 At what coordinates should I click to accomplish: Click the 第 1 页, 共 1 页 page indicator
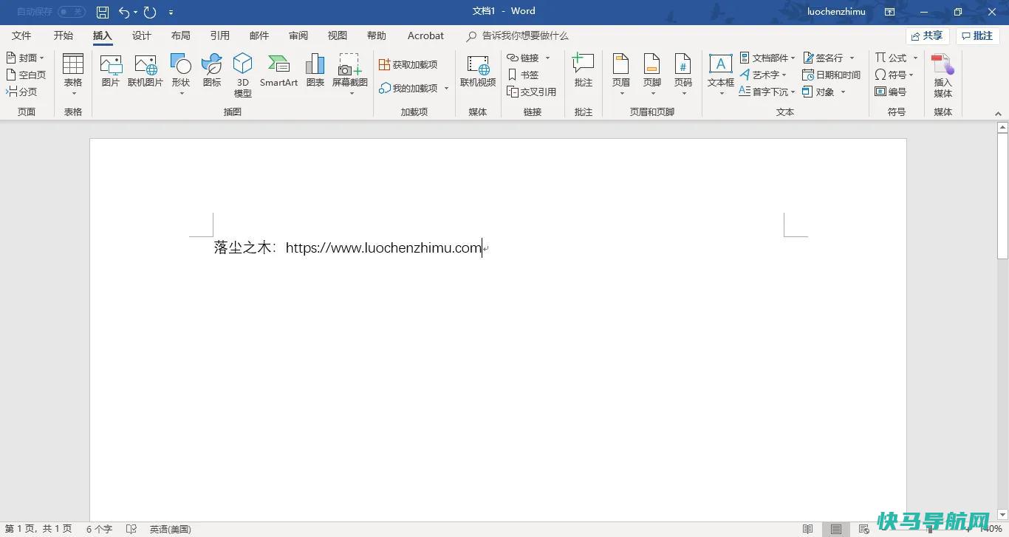[38, 529]
